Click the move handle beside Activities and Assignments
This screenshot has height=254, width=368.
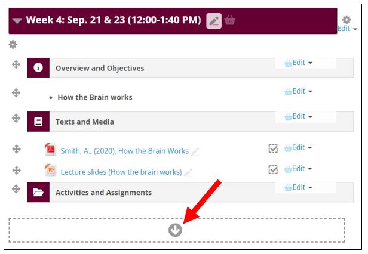point(16,188)
